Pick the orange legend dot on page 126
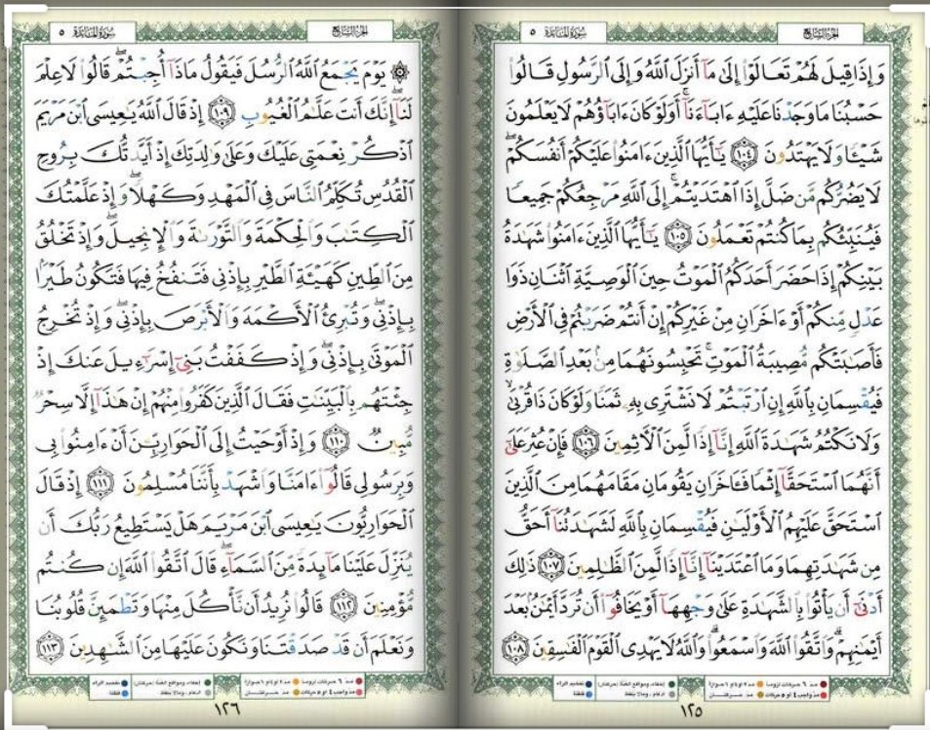The height and width of the screenshot is (730, 930). [296, 681]
